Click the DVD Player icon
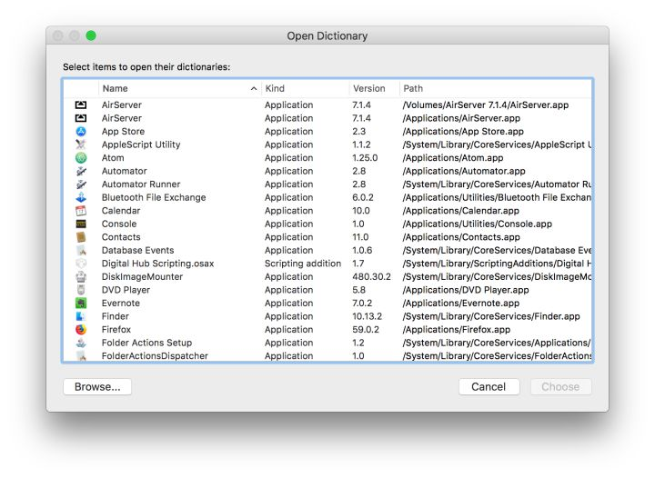The image size is (655, 478). click(81, 290)
